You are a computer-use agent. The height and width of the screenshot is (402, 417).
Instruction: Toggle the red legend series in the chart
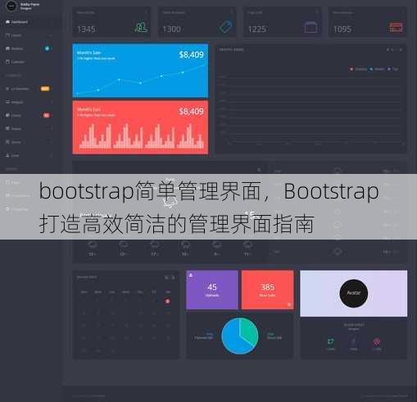pyautogui.click(x=359, y=69)
